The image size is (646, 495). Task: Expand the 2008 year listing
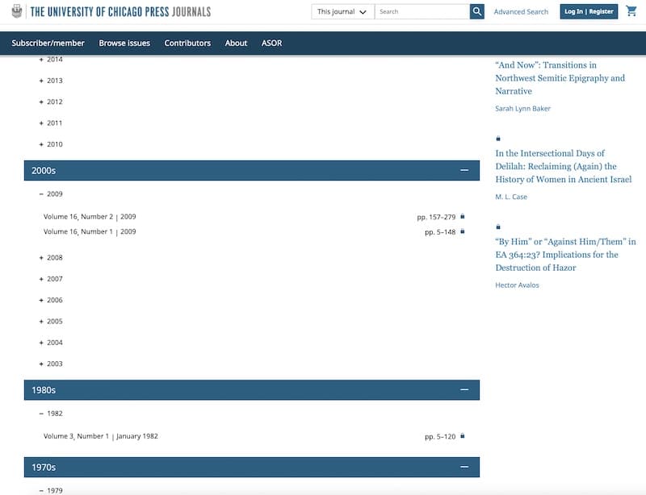click(51, 258)
